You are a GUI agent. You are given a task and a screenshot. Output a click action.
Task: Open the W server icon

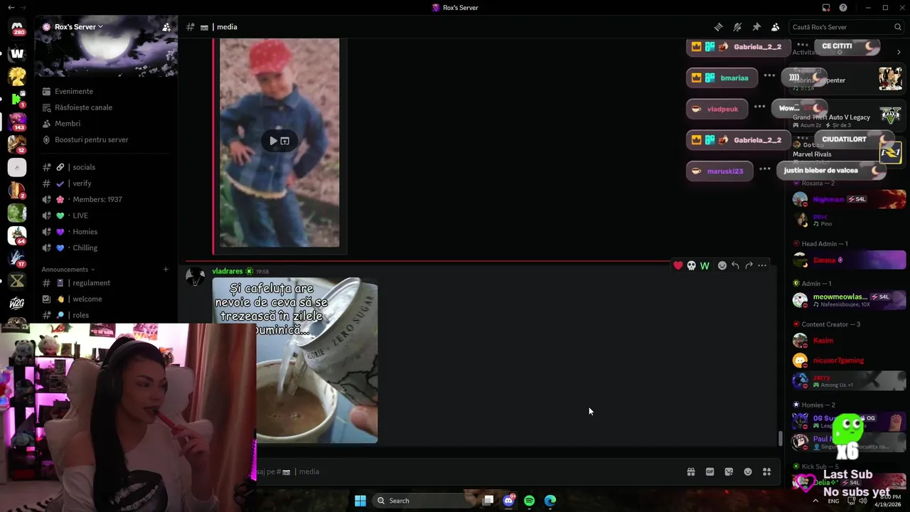[x=17, y=53]
